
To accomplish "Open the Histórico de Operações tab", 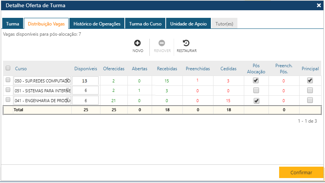I will click(x=97, y=24).
